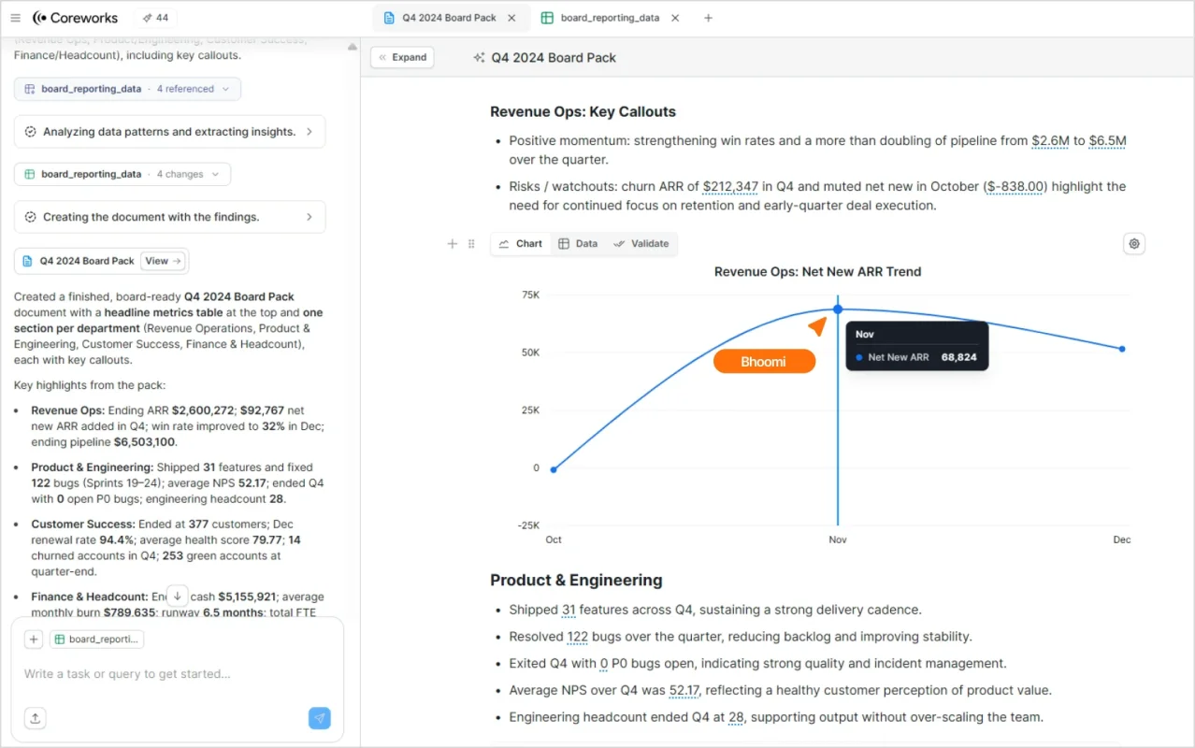Screen dimensions: 1195x748
Task: Expand the '4 referenced' dropdown
Action: point(191,89)
